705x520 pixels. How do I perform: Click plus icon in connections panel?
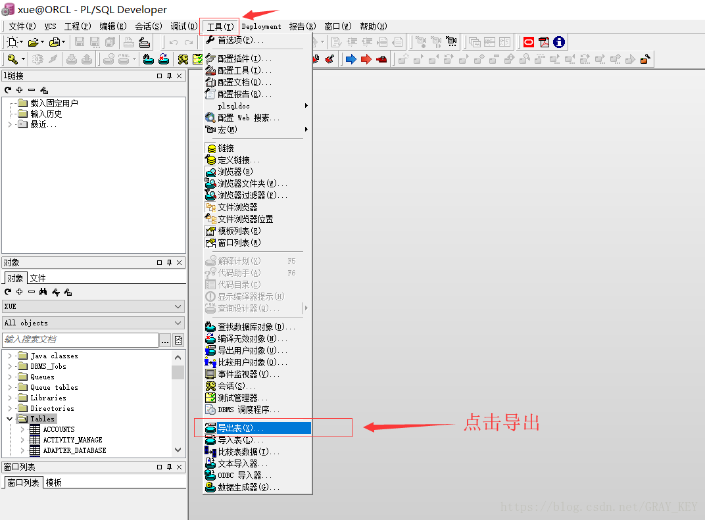tap(19, 90)
